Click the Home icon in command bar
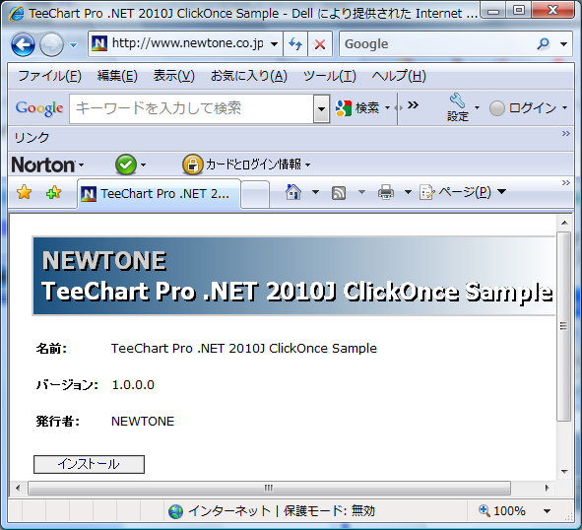 [293, 192]
